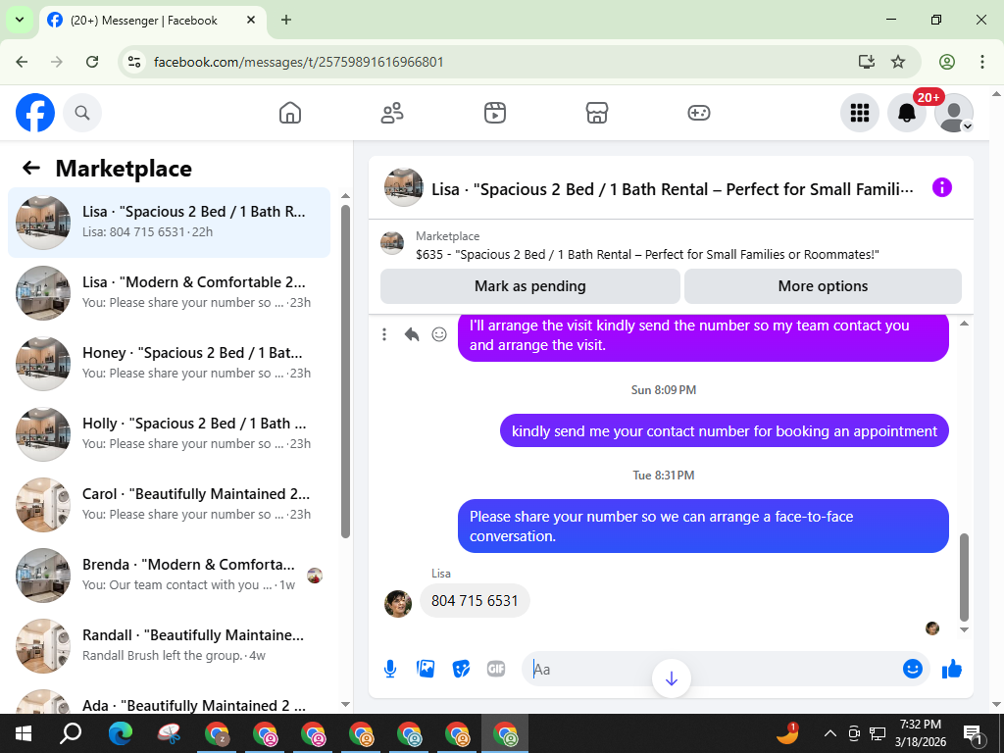Click seen-by avatar below conversation
The height and width of the screenshot is (753, 1004).
click(932, 628)
